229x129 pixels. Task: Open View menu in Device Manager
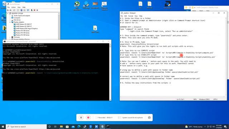pos(19,7)
